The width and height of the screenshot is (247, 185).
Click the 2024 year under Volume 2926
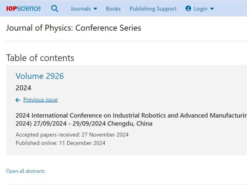[x=23, y=88]
